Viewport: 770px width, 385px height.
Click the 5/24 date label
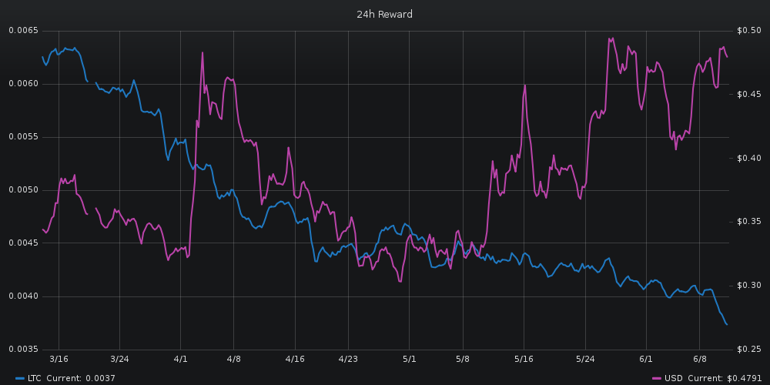(585, 359)
